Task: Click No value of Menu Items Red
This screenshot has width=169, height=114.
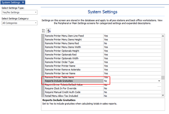Action: [x=106, y=43]
